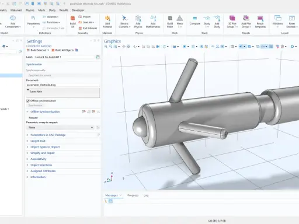Collapse the Offline Synchronization section
299x224 pixels.
pyautogui.click(x=45, y=111)
